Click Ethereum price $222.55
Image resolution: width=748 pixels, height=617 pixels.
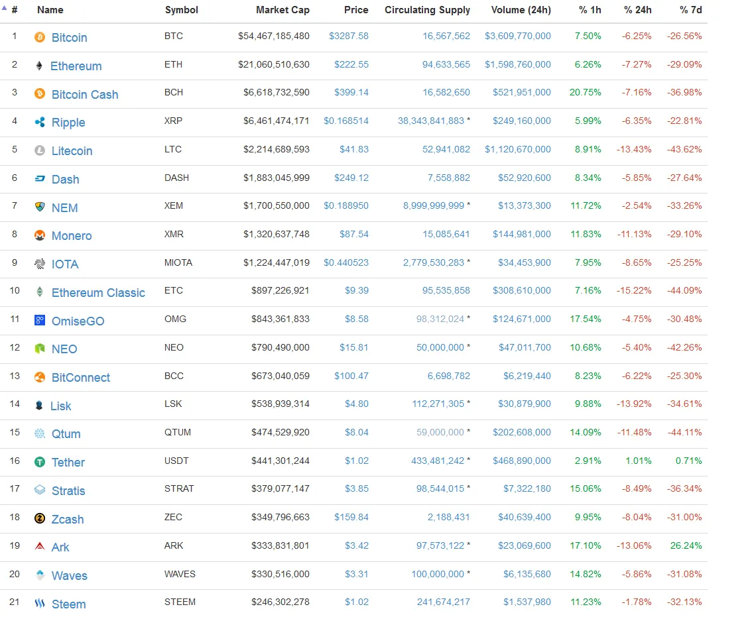click(351, 64)
